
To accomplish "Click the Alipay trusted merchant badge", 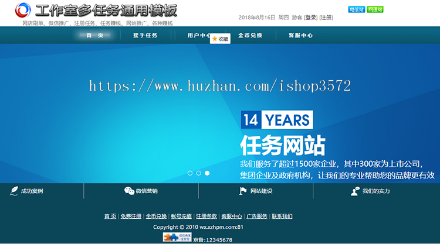I will [x=177, y=238].
